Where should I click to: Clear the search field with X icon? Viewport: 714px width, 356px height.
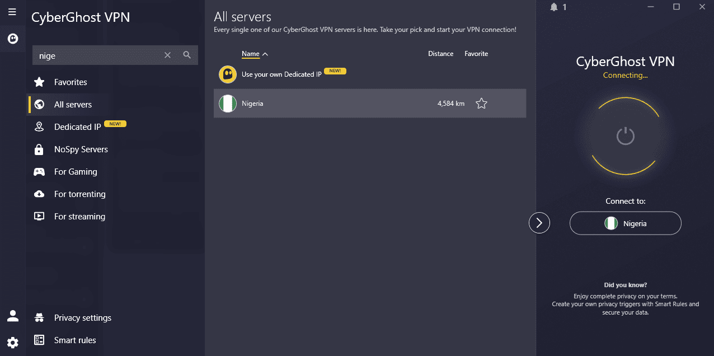point(167,55)
